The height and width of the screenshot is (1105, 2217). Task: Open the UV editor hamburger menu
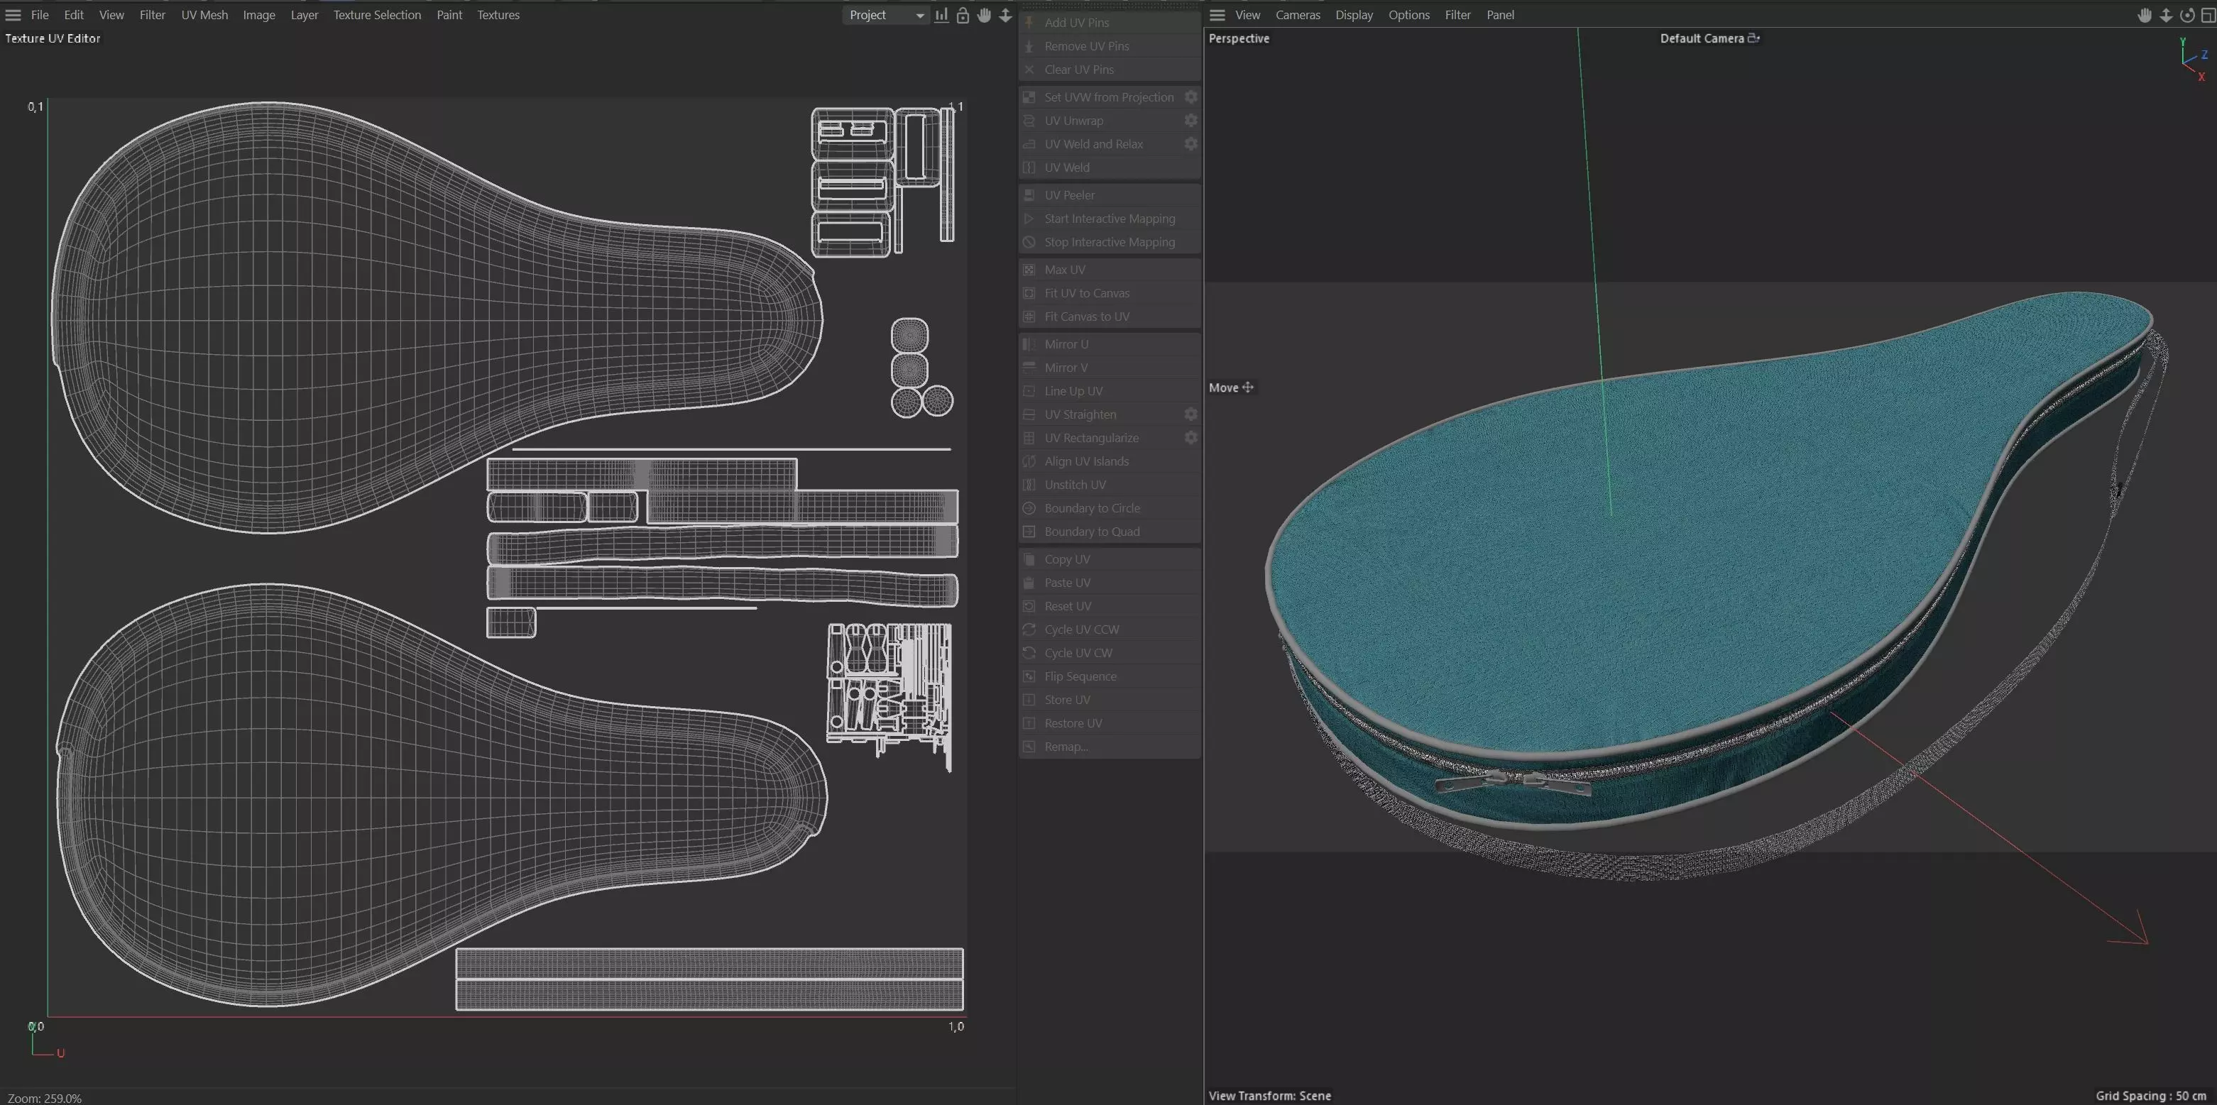13,16
